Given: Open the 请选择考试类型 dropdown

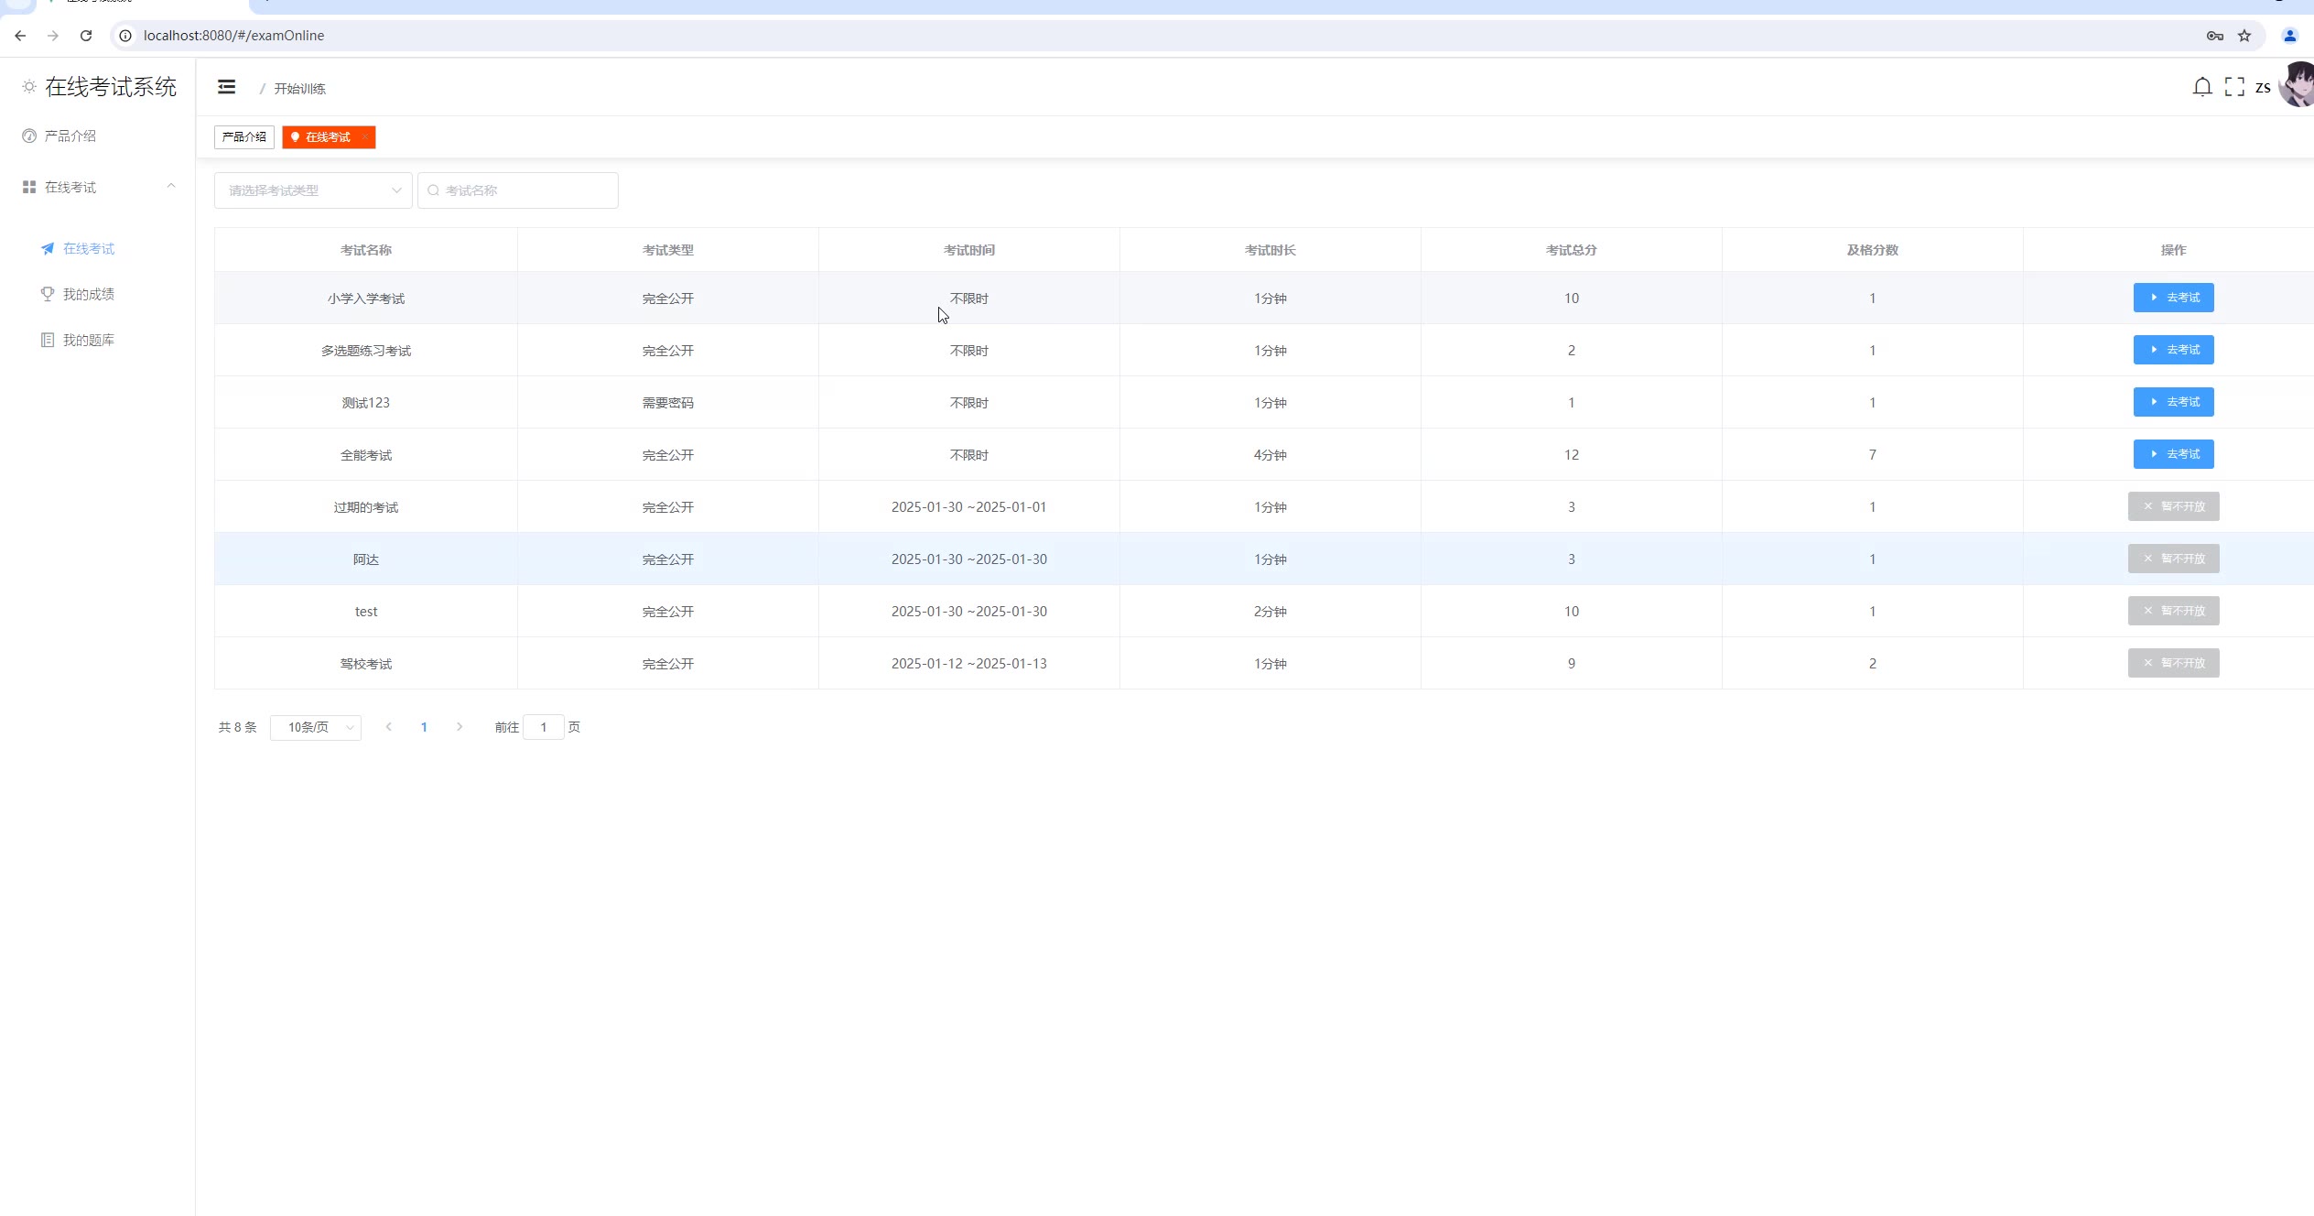Looking at the screenshot, I should [313, 190].
